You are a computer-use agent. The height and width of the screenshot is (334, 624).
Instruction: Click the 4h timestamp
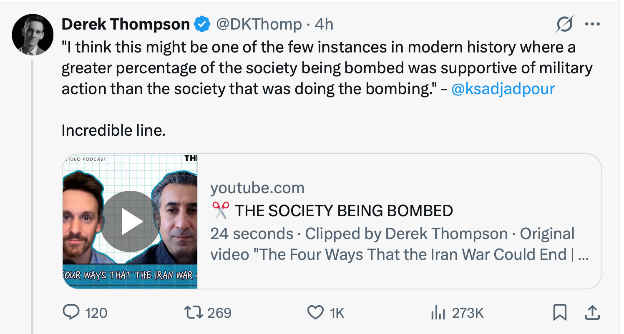(x=324, y=25)
